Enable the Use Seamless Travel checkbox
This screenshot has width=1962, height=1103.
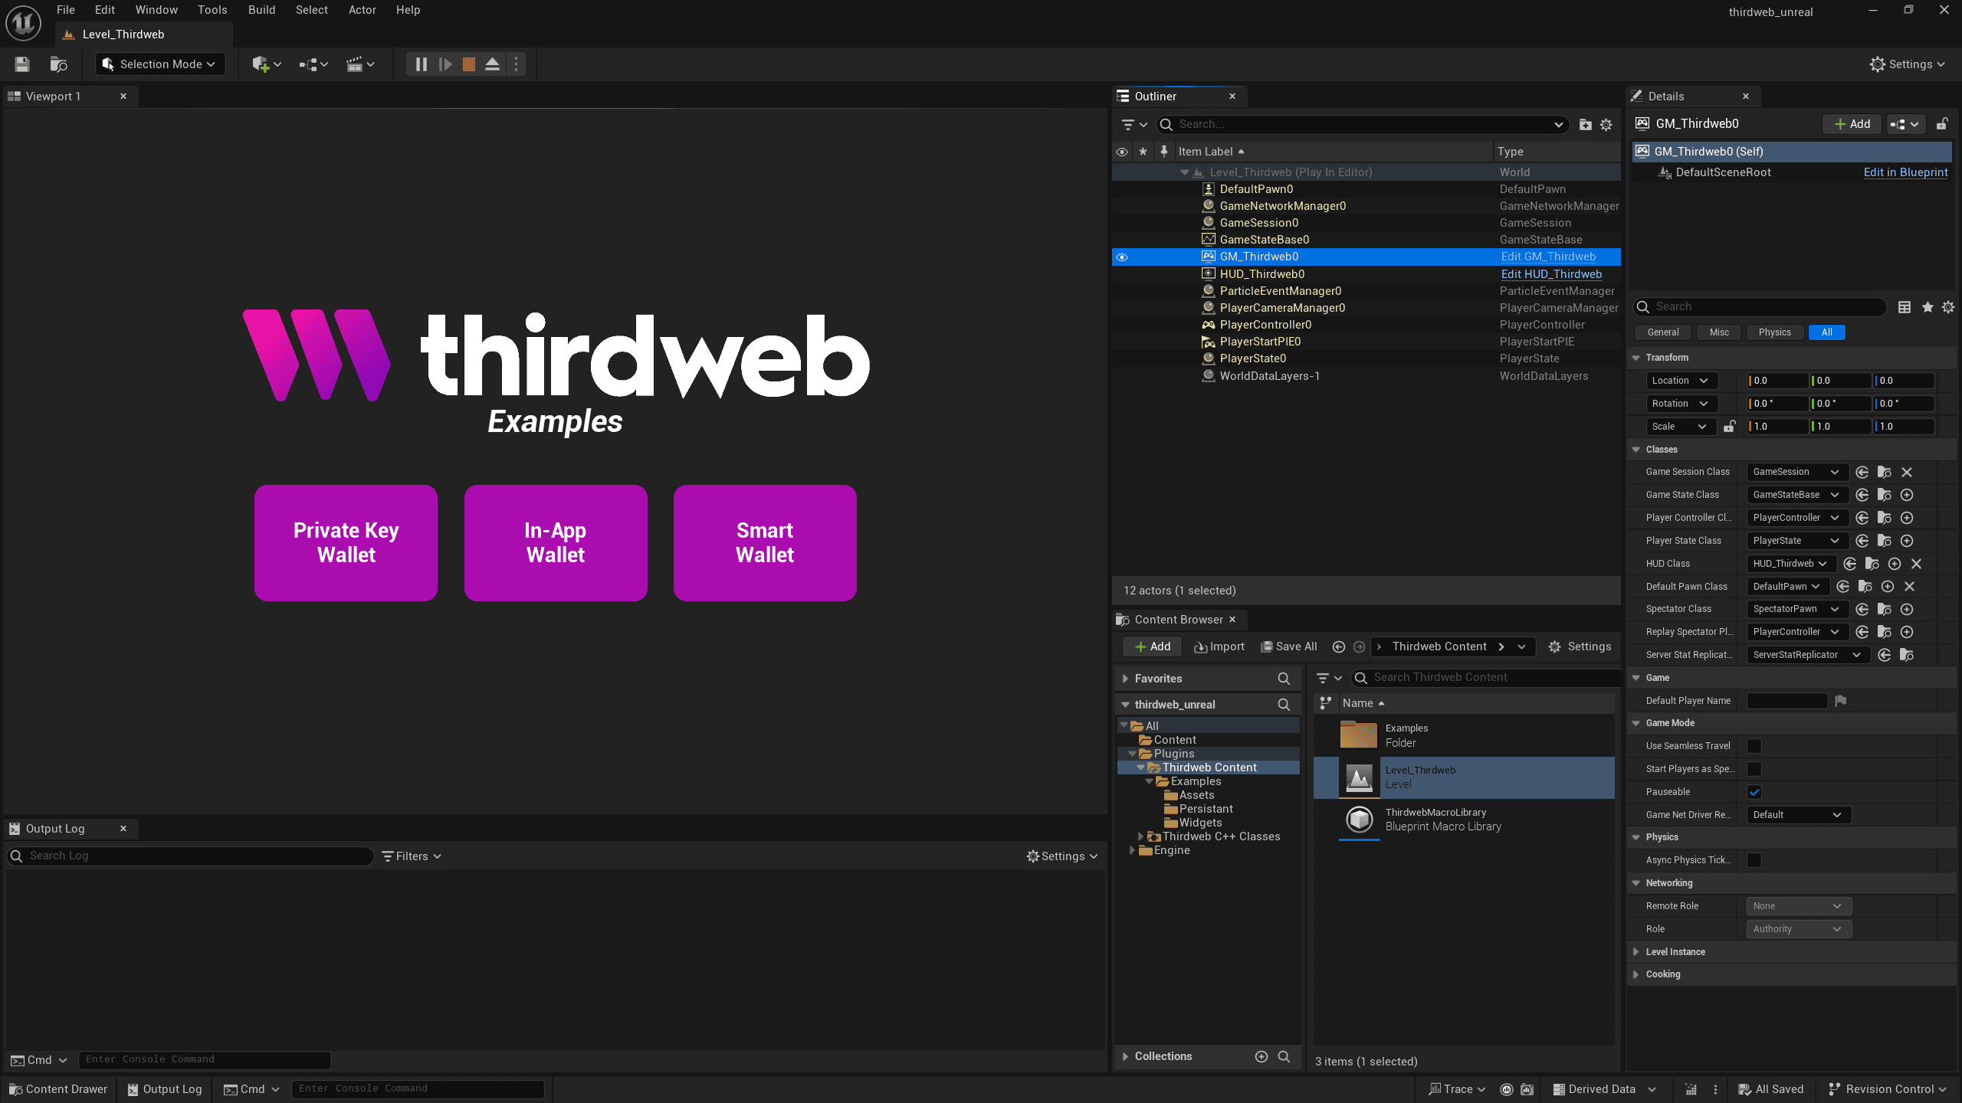point(1754,746)
